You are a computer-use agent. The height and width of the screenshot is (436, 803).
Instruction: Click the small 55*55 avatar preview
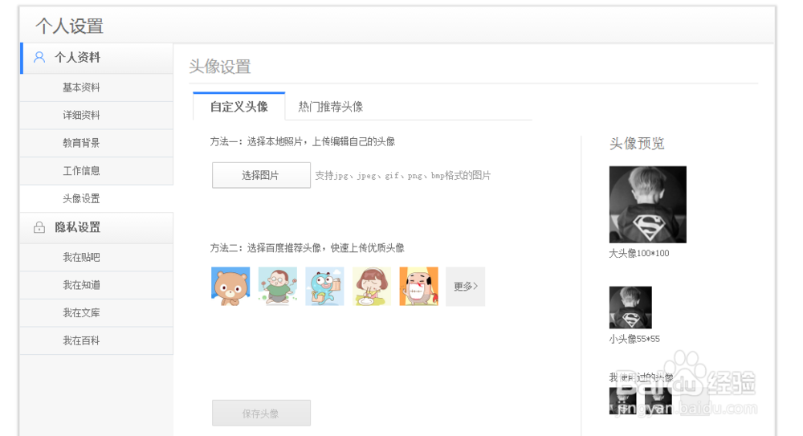(630, 308)
